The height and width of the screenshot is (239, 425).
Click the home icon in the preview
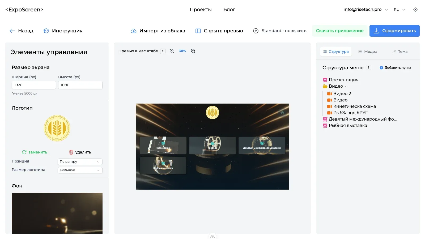click(282, 112)
